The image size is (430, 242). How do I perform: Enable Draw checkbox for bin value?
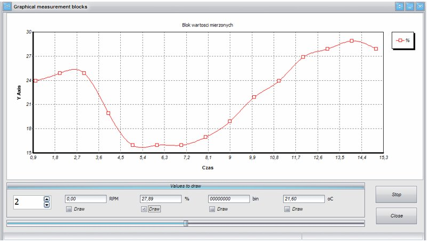pos(212,210)
